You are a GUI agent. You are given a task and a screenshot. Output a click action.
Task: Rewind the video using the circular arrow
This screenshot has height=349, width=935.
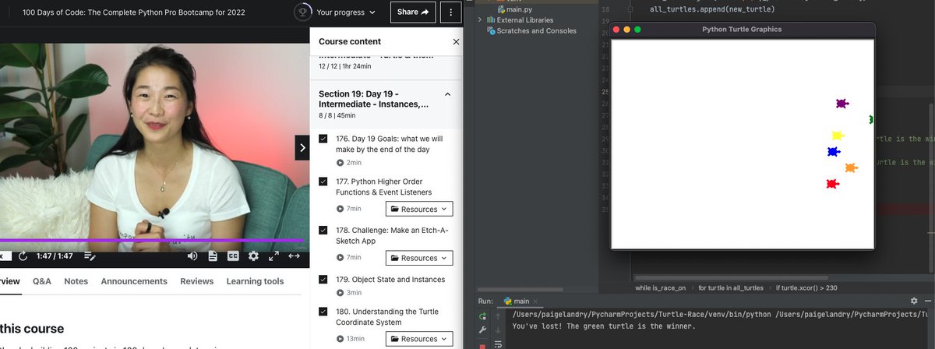coord(23,256)
